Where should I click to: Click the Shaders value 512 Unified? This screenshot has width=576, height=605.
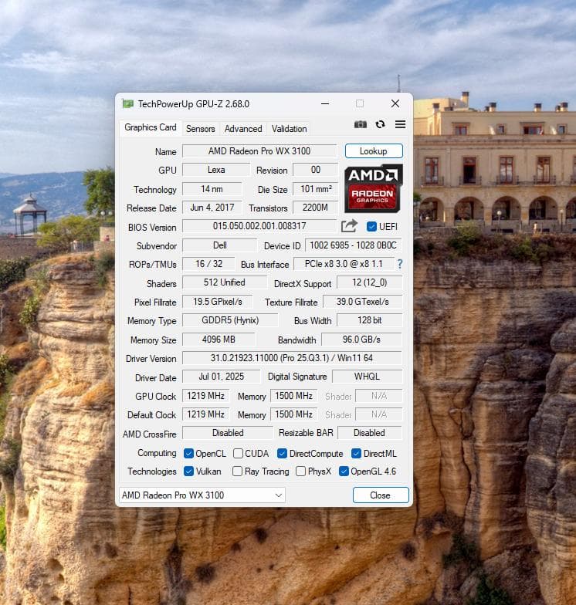click(x=224, y=282)
